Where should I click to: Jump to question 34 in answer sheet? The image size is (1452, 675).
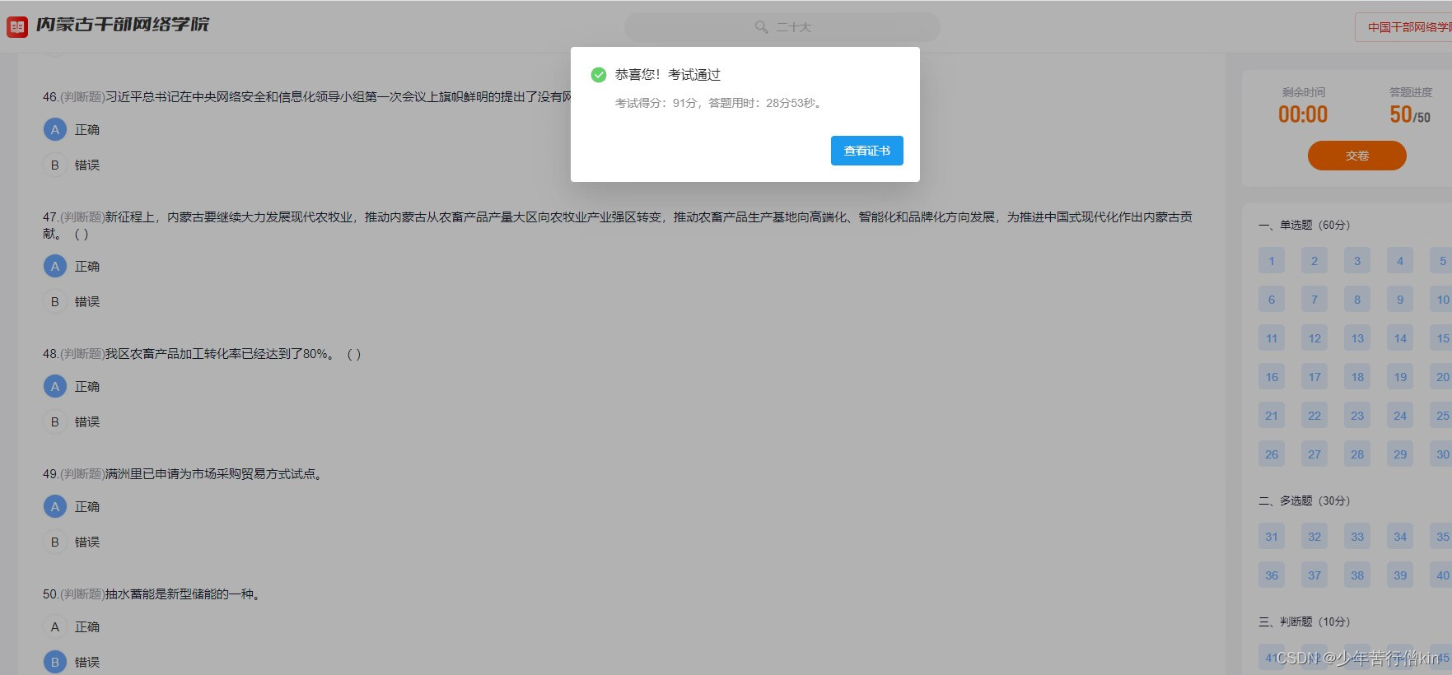pos(1400,537)
